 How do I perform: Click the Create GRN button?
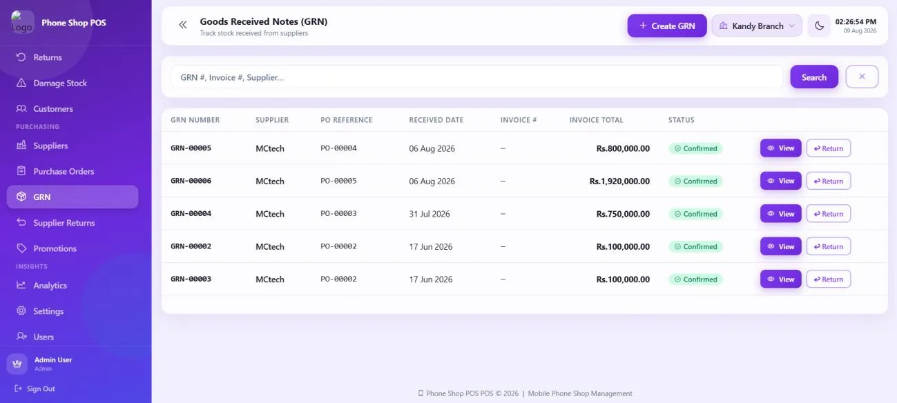(667, 26)
